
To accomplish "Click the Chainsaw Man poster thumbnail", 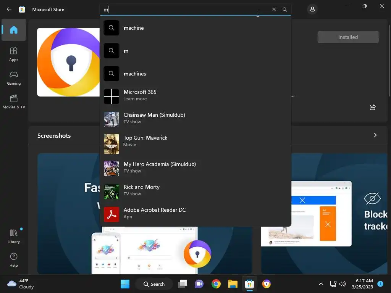I will [111, 119].
